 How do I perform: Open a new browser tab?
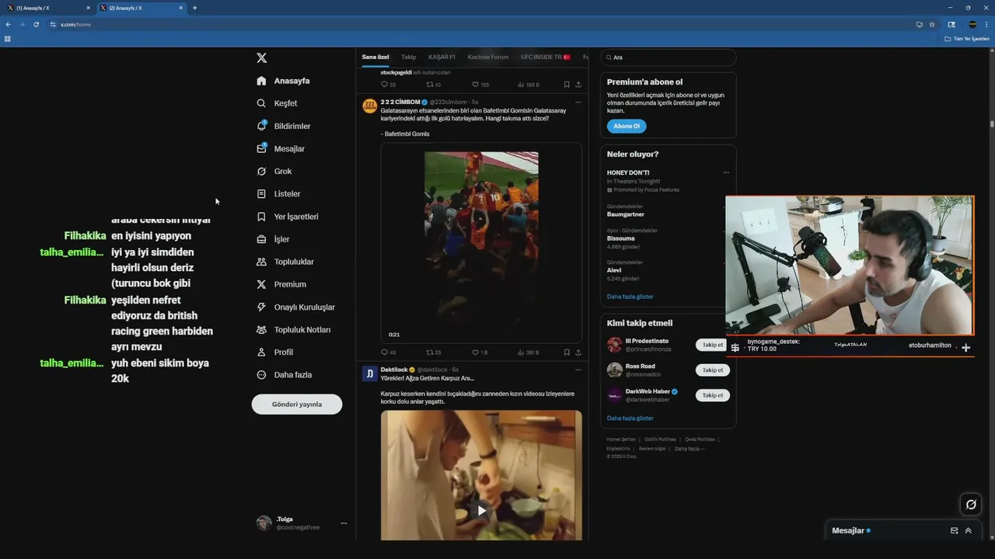click(x=194, y=8)
